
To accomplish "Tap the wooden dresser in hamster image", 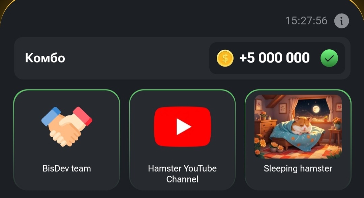I will coord(266,131).
